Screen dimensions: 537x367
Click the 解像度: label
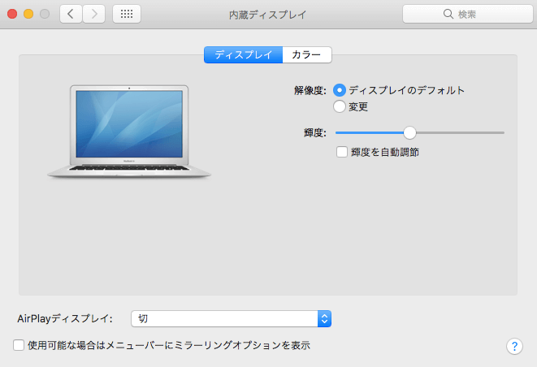310,90
